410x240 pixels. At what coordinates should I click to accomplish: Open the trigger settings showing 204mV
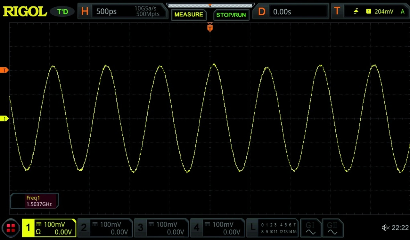tap(370, 12)
